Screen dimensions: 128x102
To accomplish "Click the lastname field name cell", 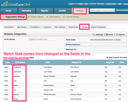I will click(x=17, y=72).
